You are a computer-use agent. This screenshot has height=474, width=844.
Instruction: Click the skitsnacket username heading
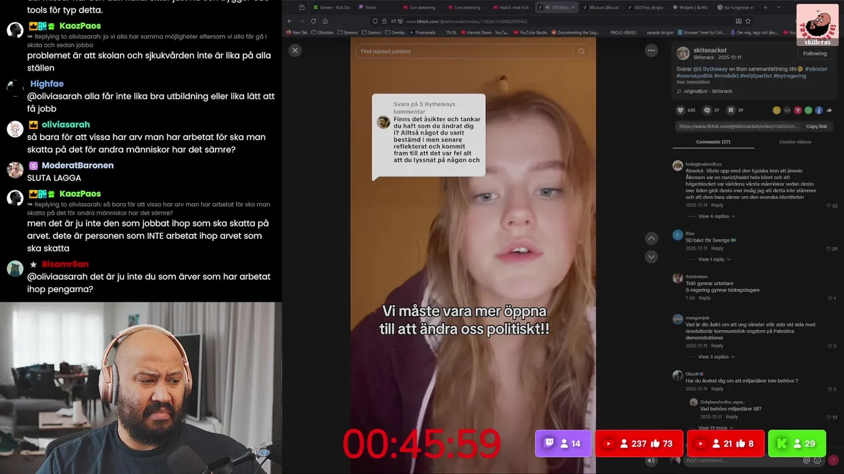tap(709, 50)
